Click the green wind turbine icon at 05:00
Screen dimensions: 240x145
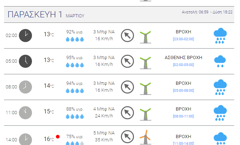[x=145, y=61]
